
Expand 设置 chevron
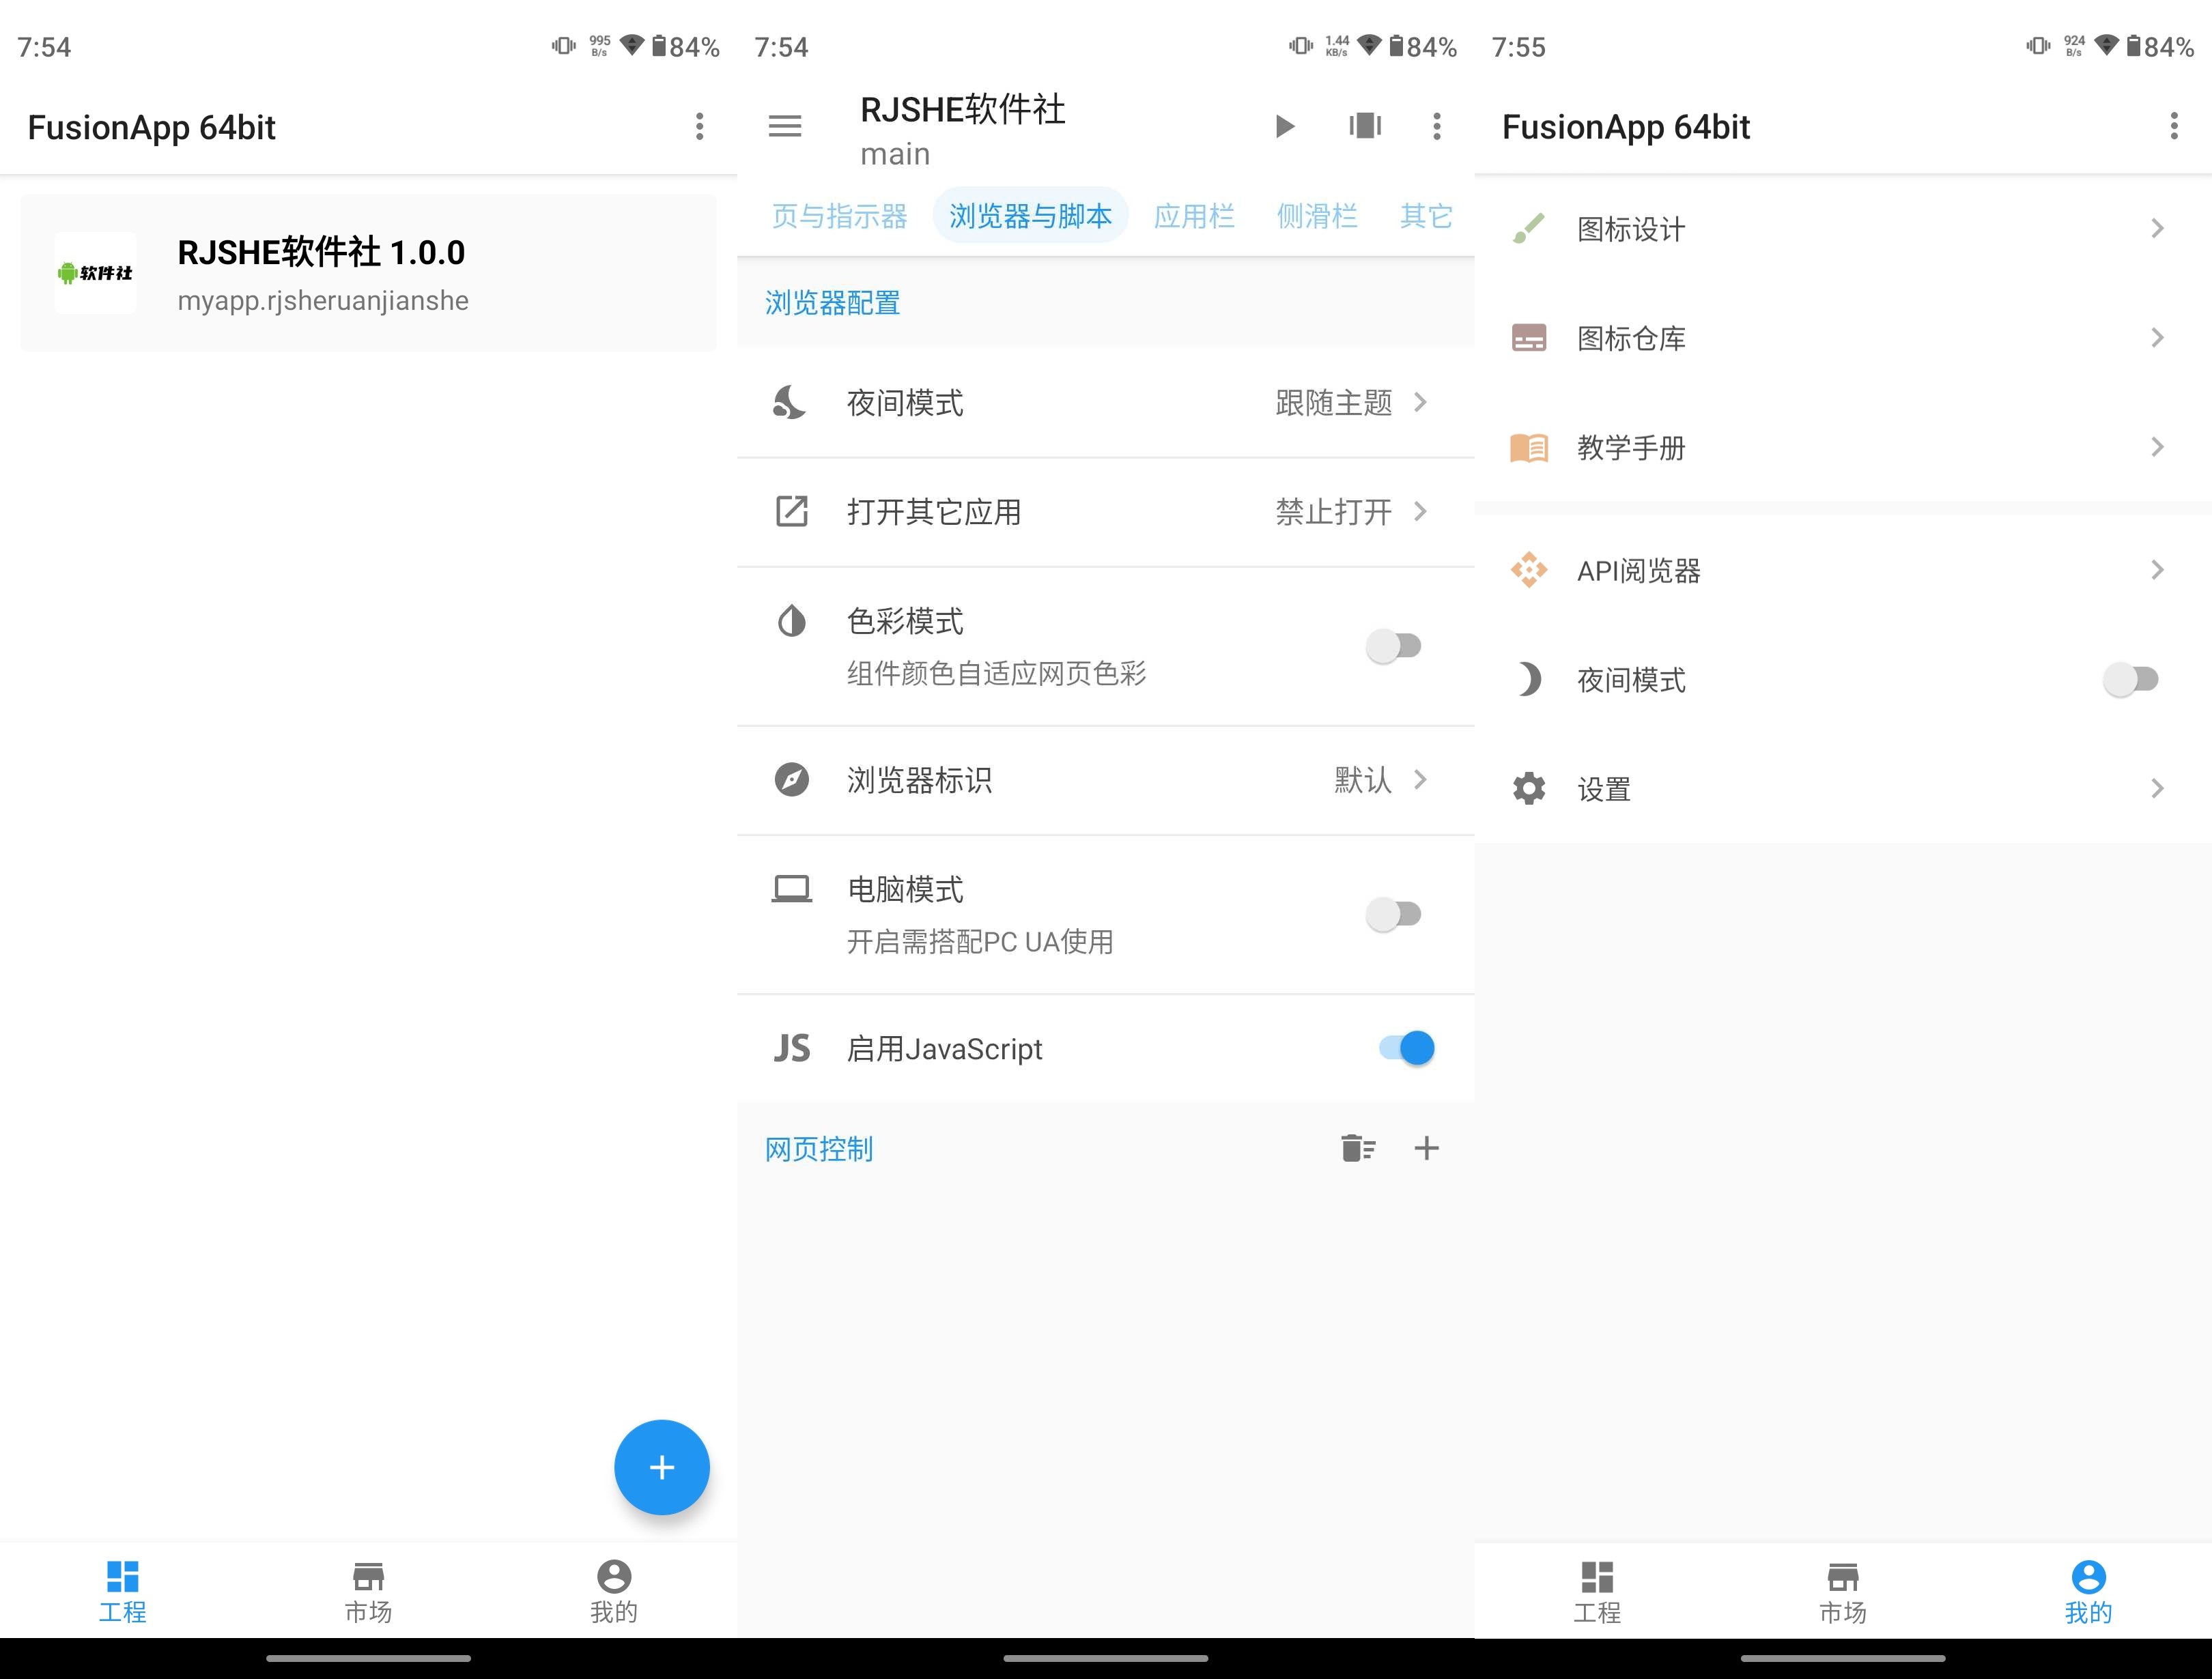tap(2157, 789)
